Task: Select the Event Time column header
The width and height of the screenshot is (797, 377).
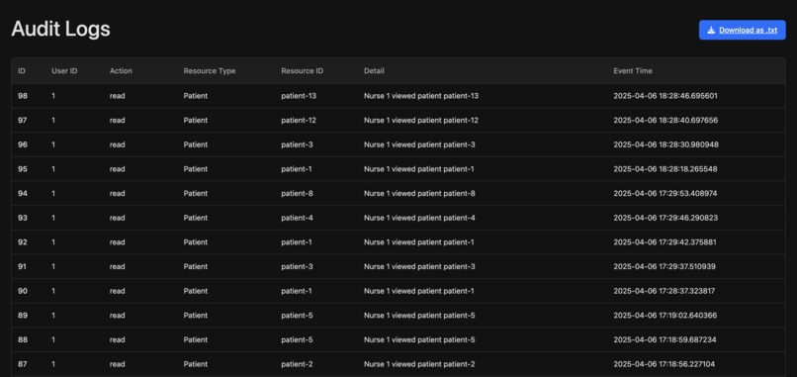Action: 633,70
